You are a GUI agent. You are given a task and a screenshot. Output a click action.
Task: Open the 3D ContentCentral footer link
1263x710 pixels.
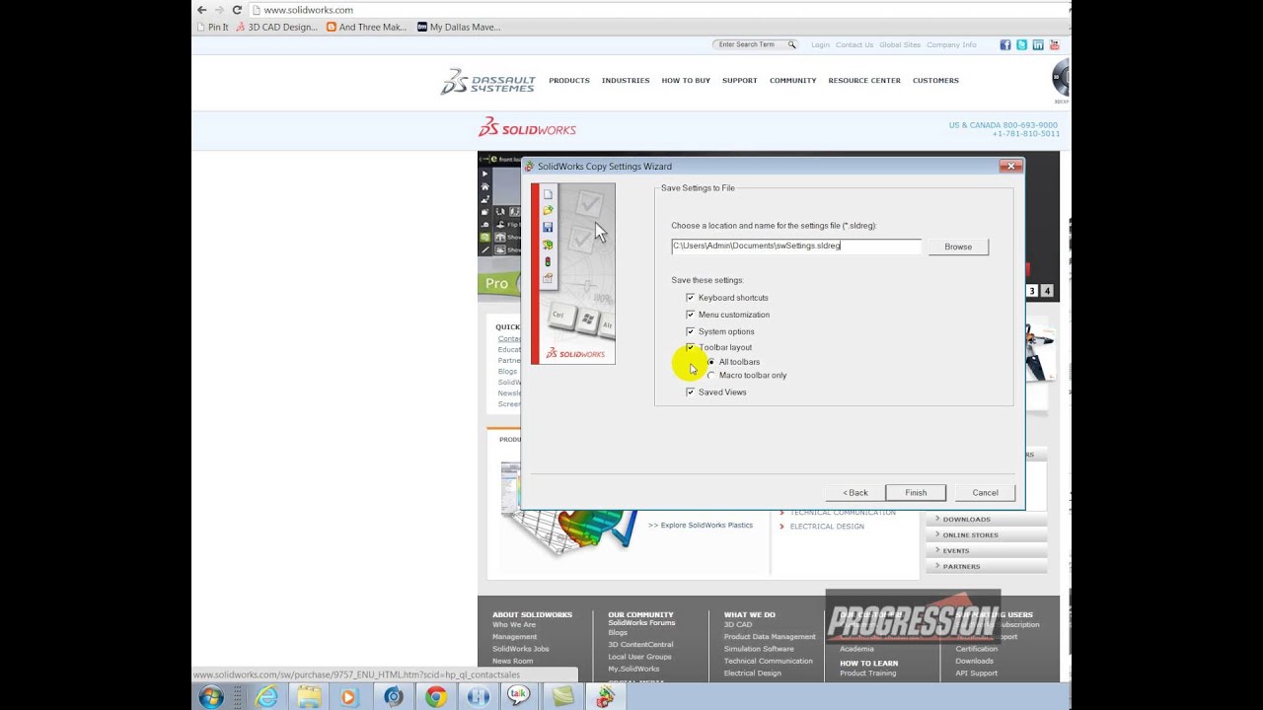[x=640, y=645]
